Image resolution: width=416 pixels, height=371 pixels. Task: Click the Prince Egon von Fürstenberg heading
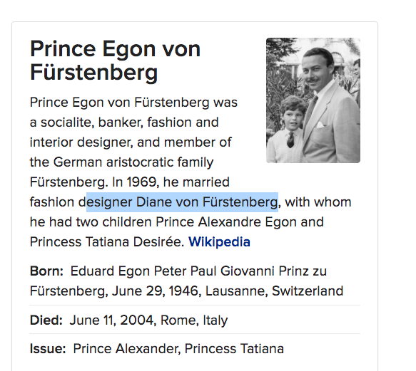coord(115,61)
